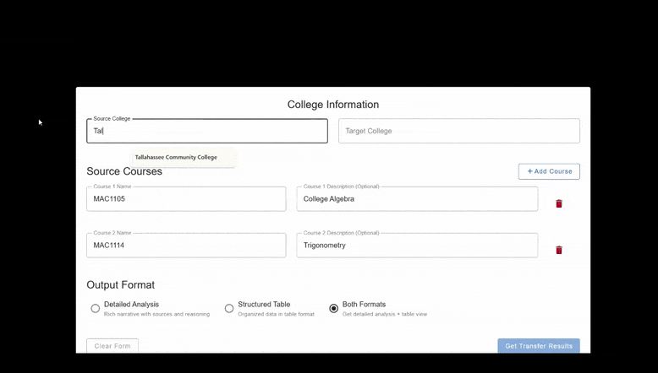
Task: Click the Source Courses section heading
Action: tap(124, 171)
